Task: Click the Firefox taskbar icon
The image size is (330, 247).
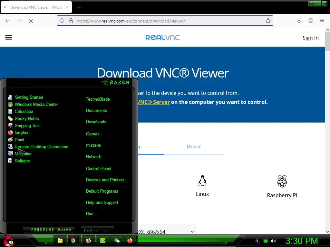Action: pos(130,241)
